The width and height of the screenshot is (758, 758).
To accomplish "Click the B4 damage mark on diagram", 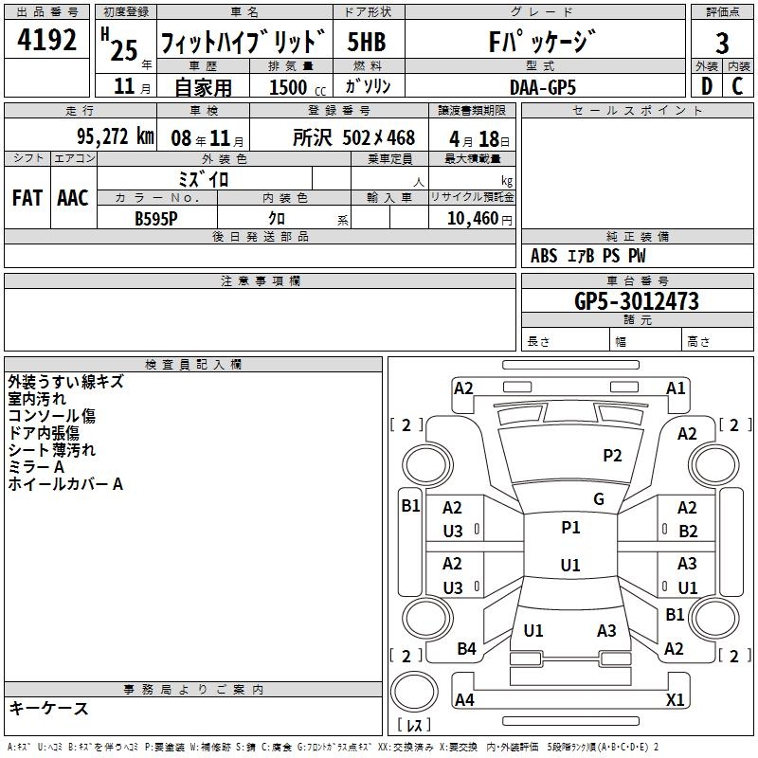I will [x=466, y=649].
